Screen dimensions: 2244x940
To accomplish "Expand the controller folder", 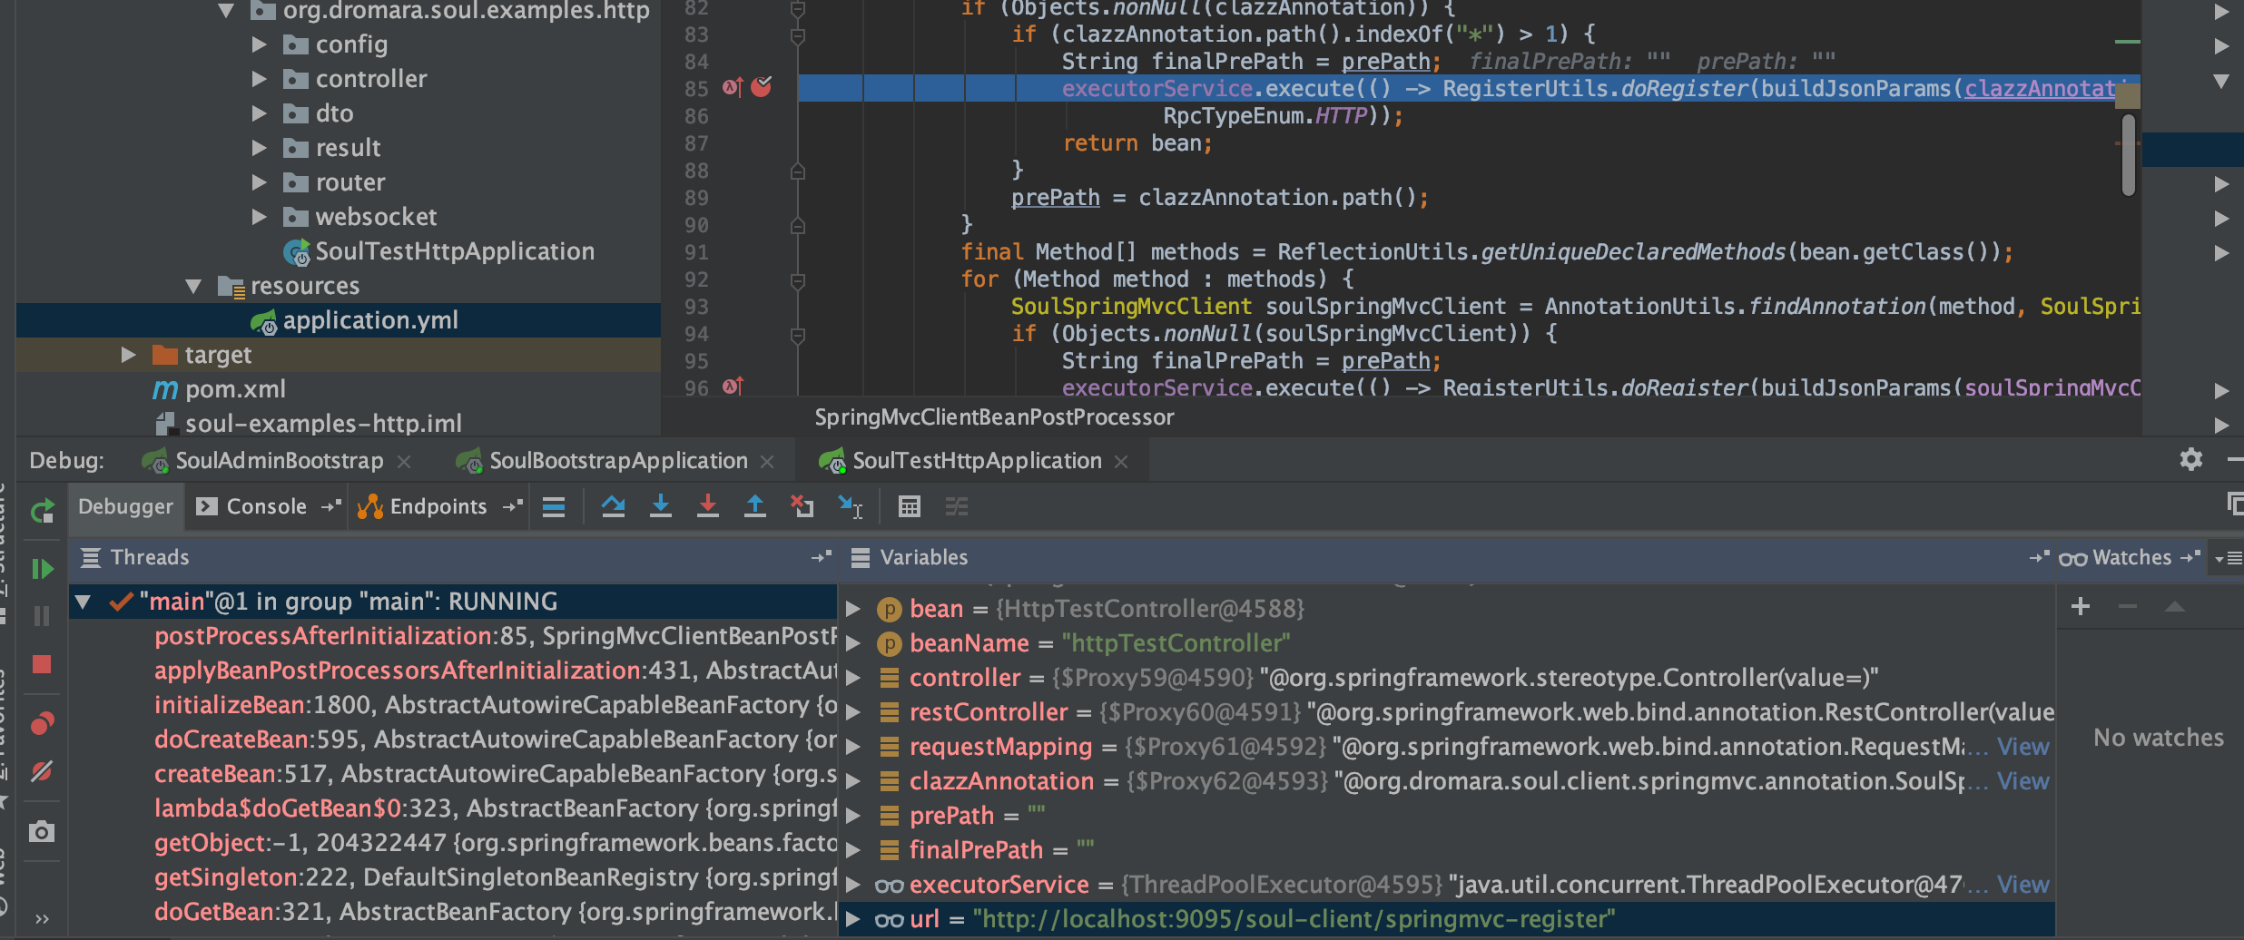I will 260,79.
